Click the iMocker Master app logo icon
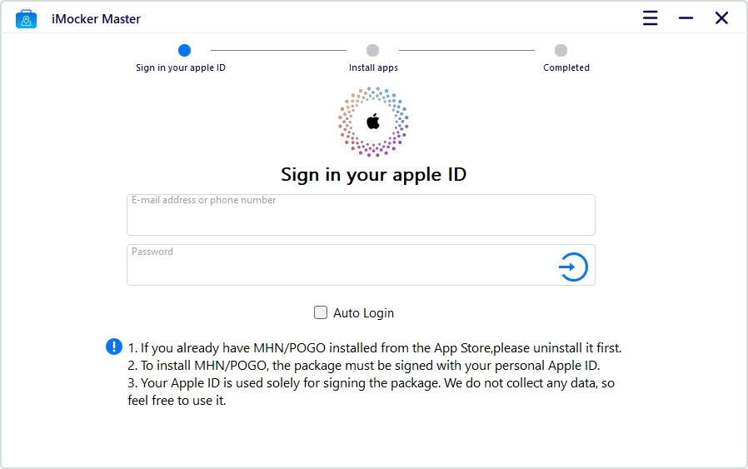This screenshot has width=748, height=469. coord(26,19)
